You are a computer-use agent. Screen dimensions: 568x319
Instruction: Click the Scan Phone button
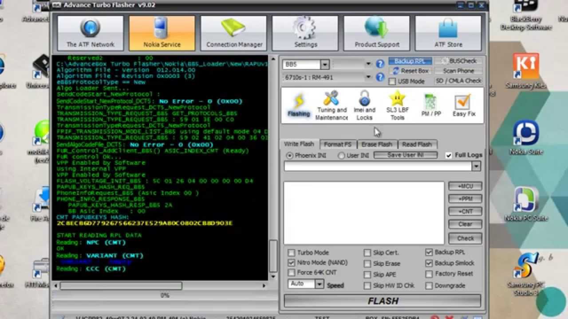(x=458, y=71)
